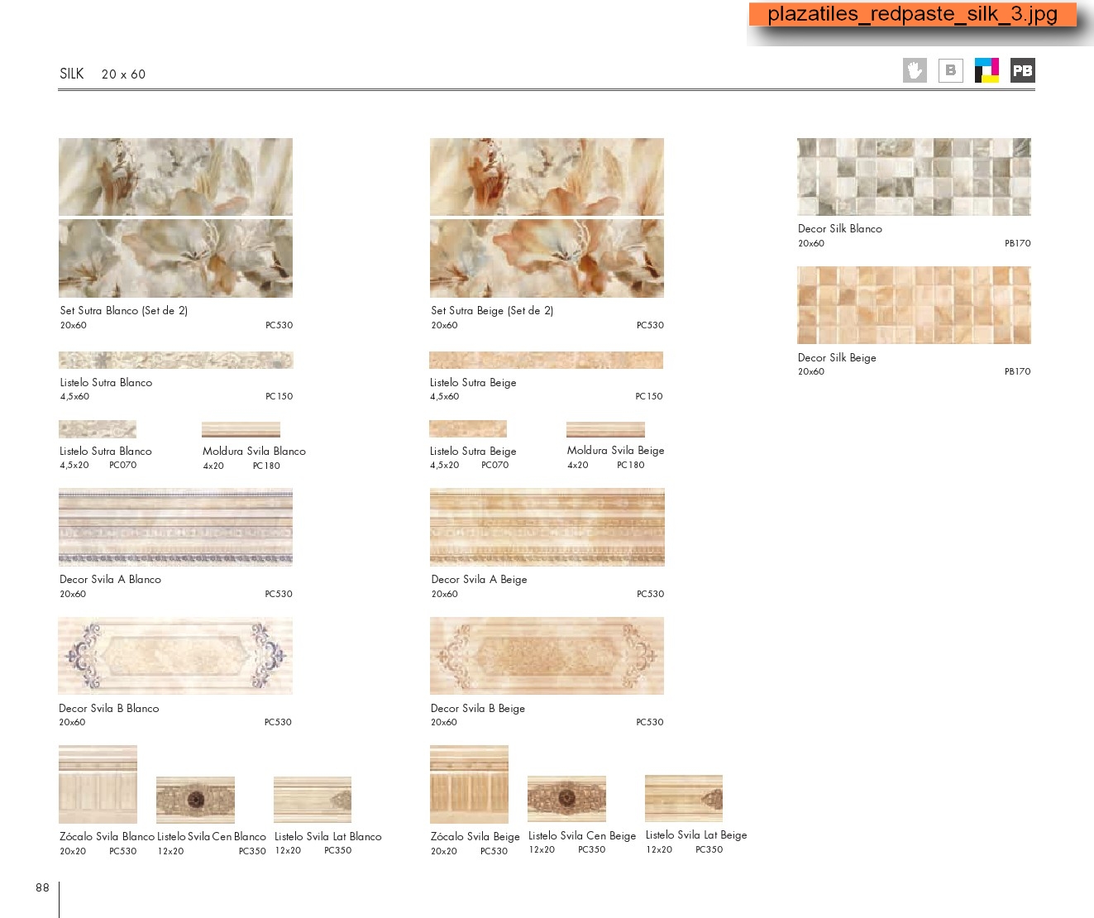Select the Decor Silk Beige mosaic image
Screen dimensions: 1094x918
click(x=914, y=305)
